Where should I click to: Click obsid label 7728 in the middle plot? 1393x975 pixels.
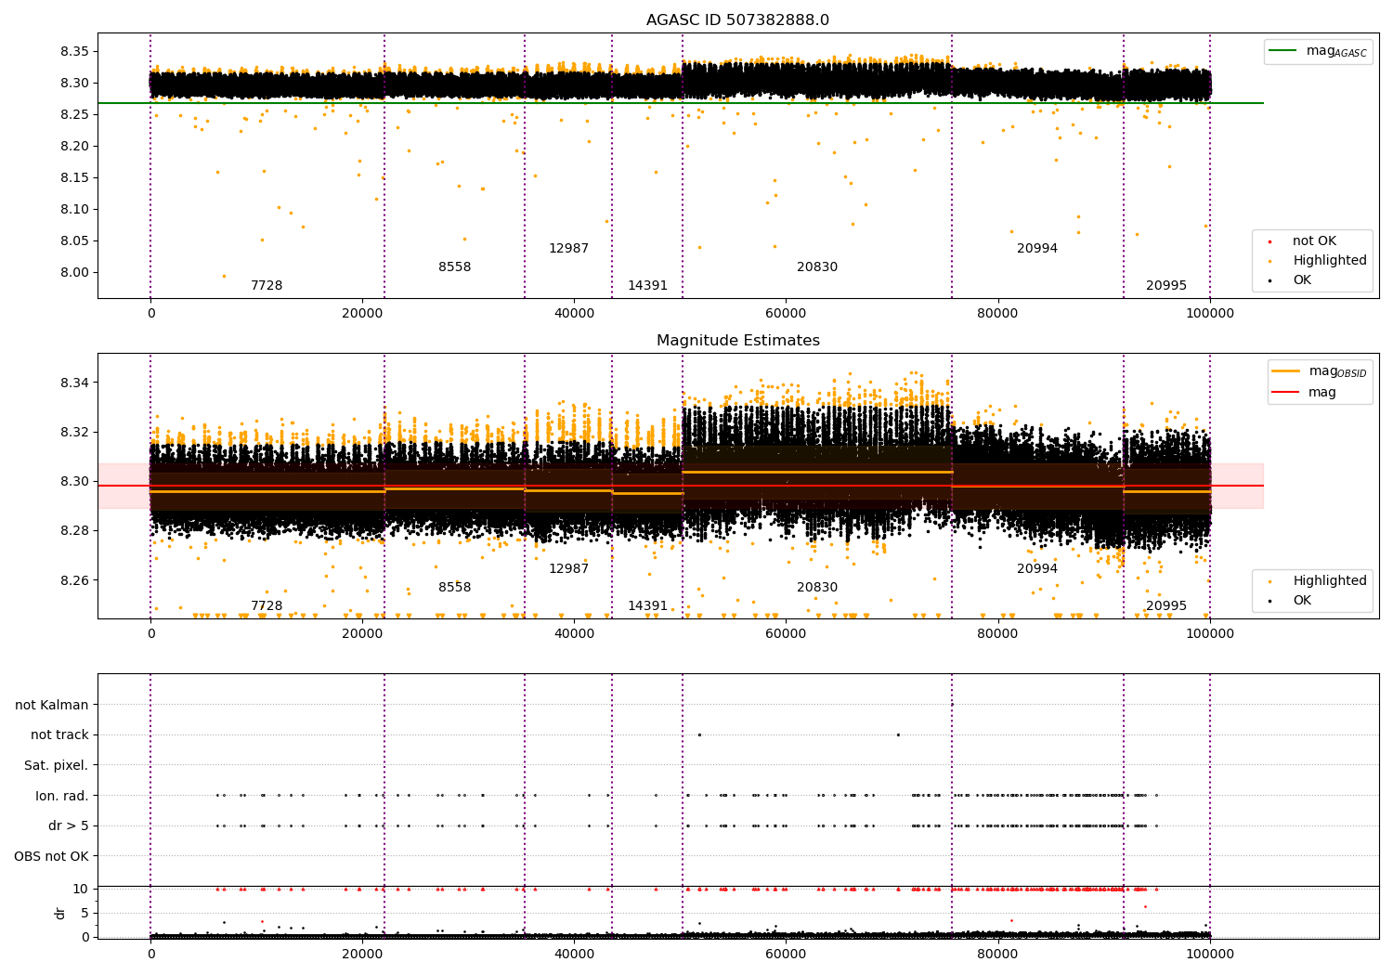[267, 606]
